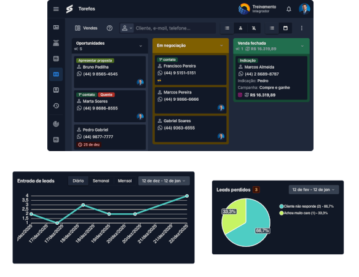Click the handshake icon on Francisco Pereira card
Viewport: 359px width, 277px height.
coord(159,80)
